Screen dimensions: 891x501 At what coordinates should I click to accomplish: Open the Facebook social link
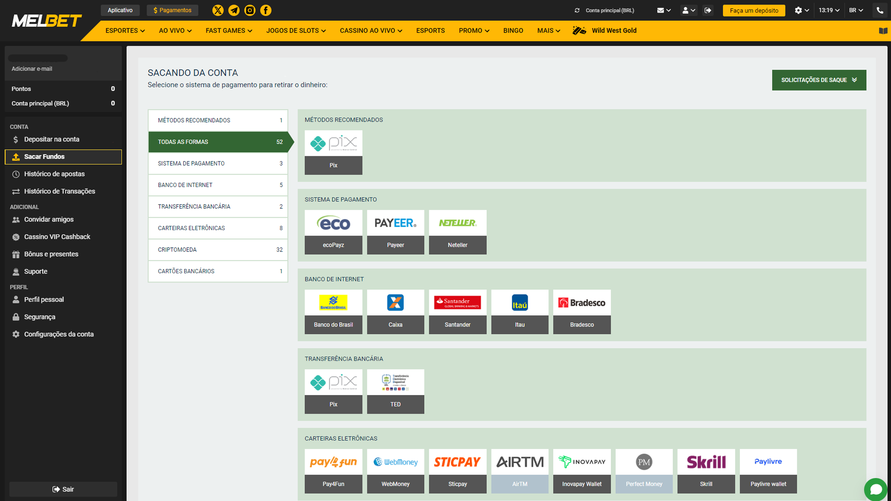pos(266,10)
